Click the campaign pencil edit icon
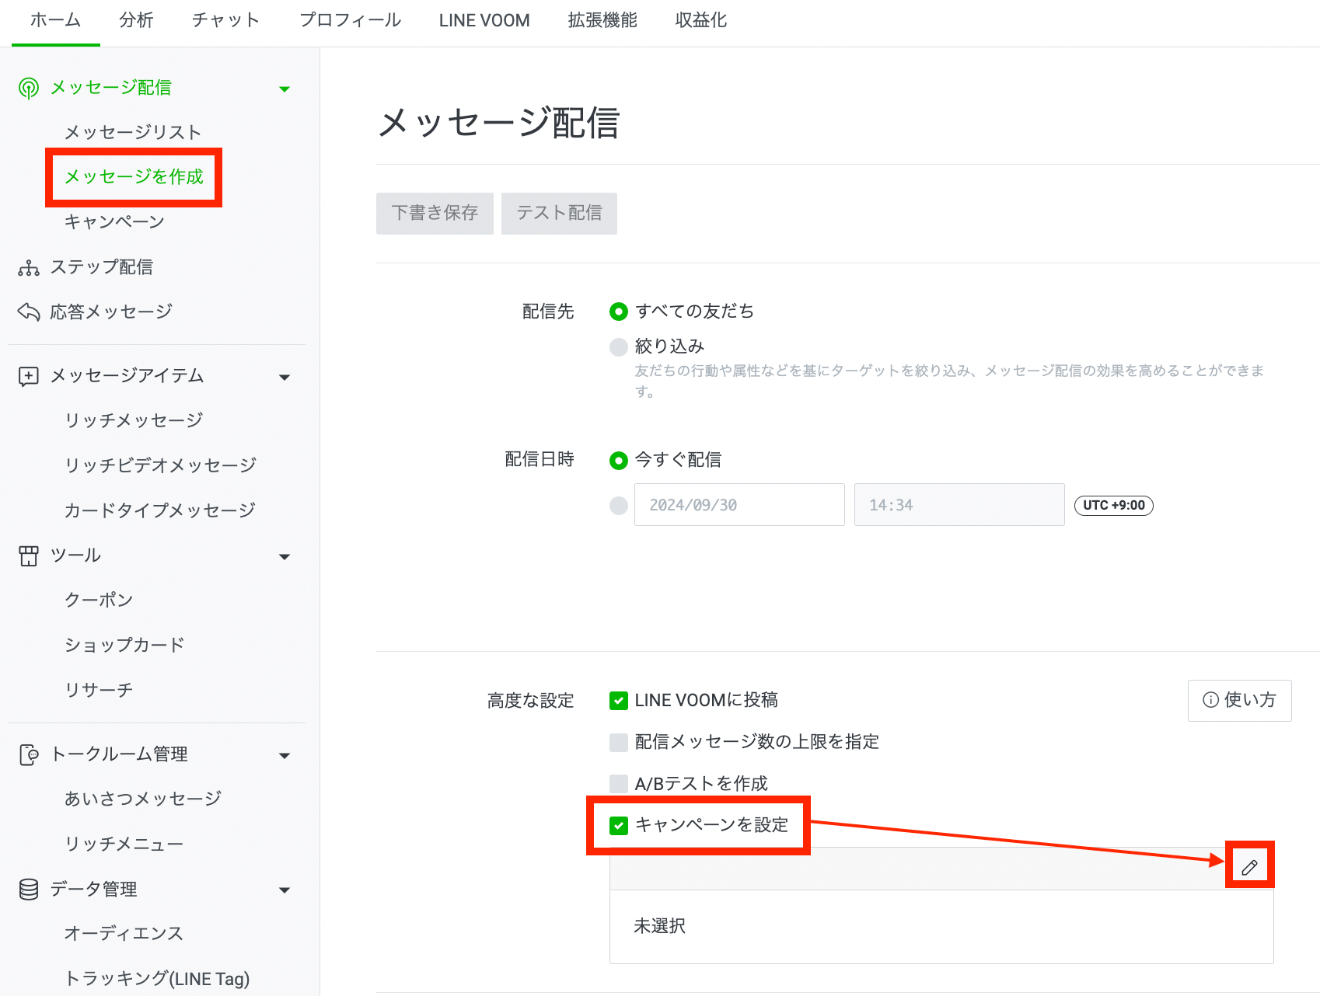The width and height of the screenshot is (1320, 996). [1249, 868]
